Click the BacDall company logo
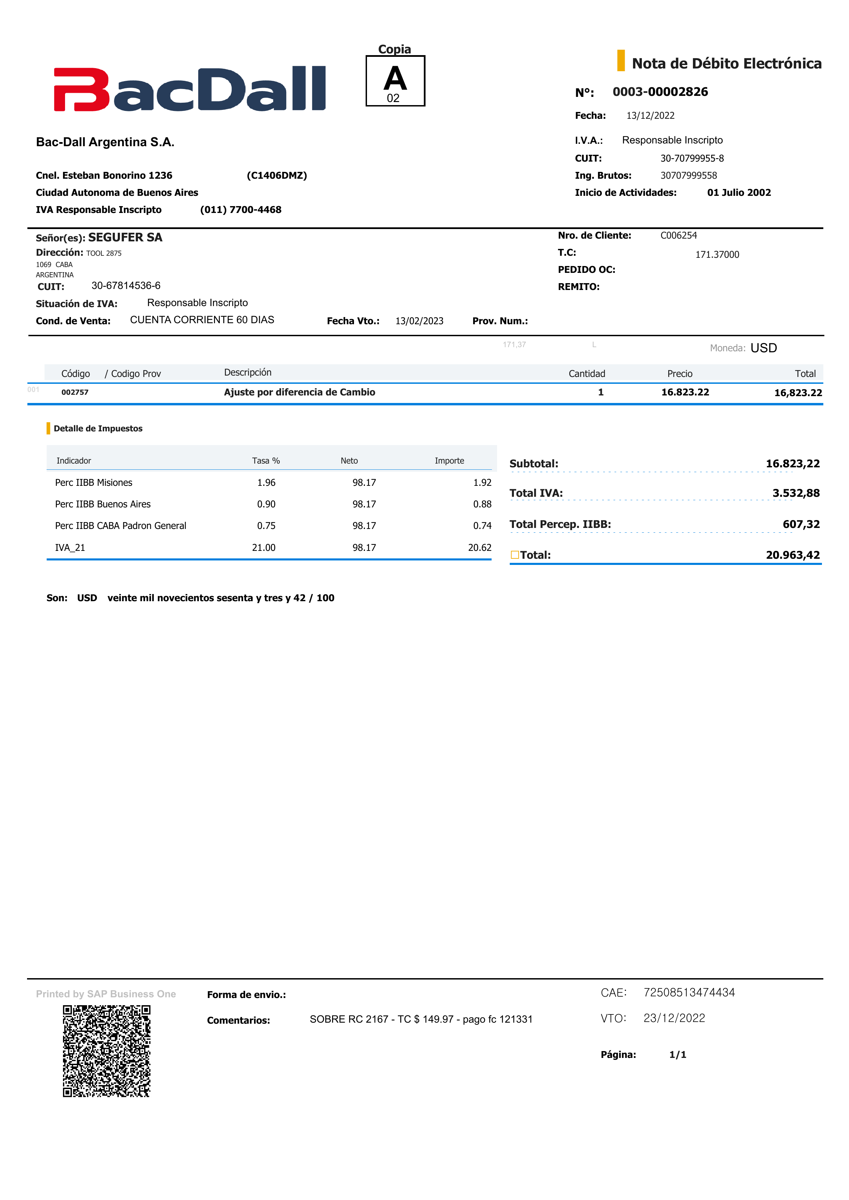Image resolution: width=849 pixels, height=1200 pixels. (190, 89)
